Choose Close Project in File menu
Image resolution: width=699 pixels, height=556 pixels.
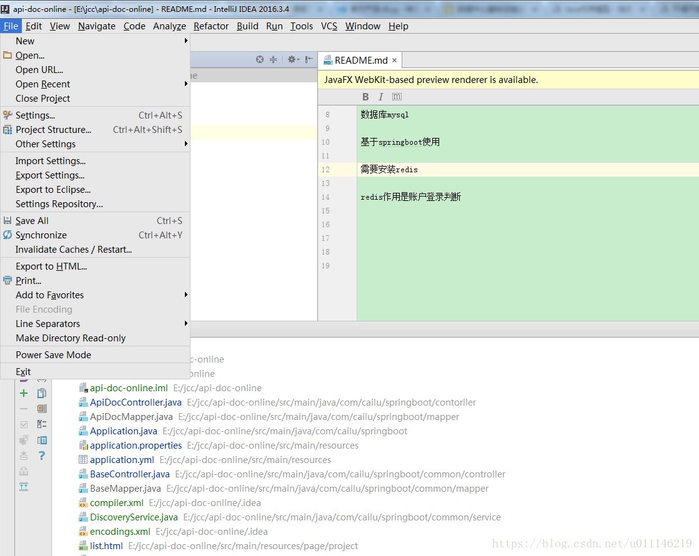click(96, 99)
